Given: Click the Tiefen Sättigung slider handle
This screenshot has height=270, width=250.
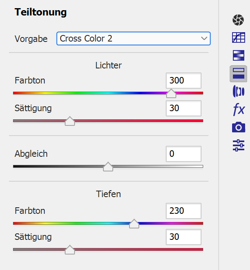Looking at the screenshot, I should (70, 250).
